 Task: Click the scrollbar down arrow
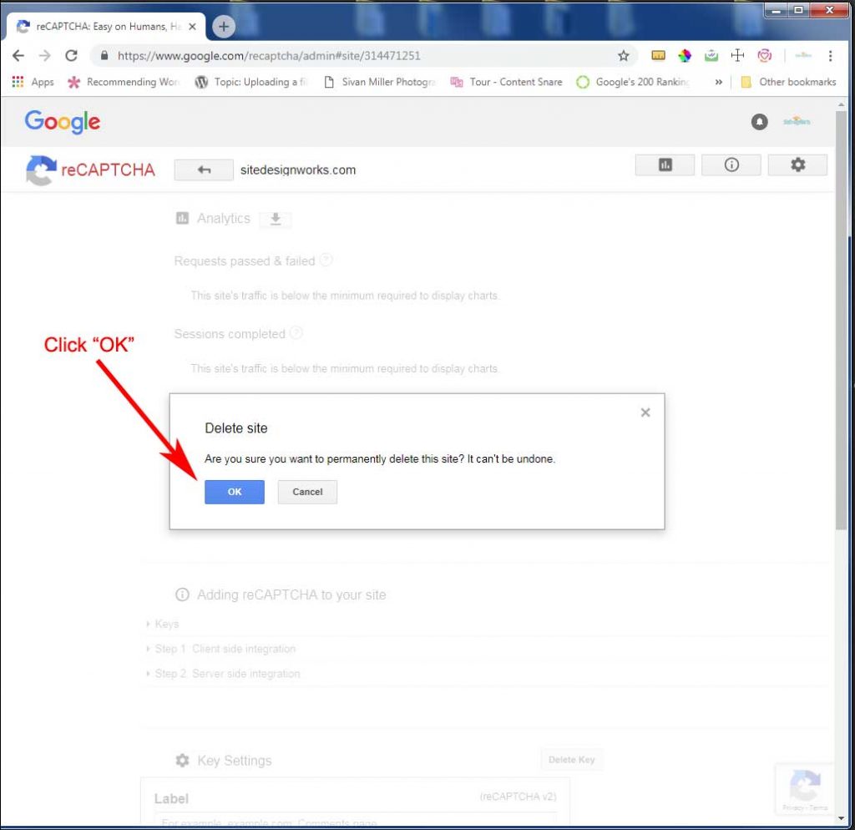click(841, 819)
